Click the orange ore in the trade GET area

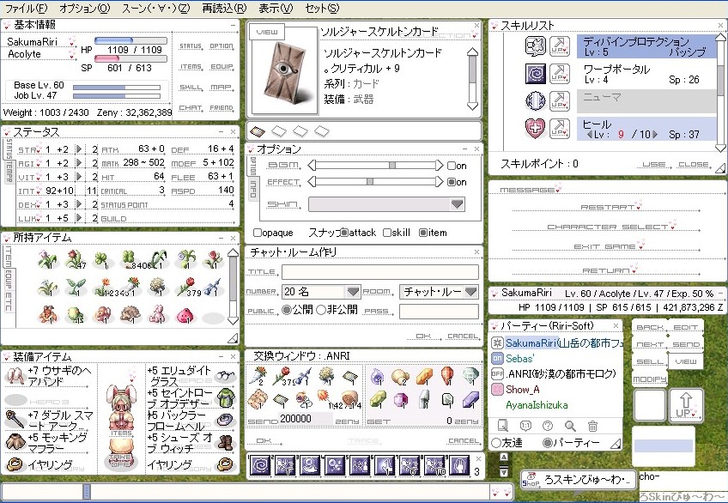(424, 377)
